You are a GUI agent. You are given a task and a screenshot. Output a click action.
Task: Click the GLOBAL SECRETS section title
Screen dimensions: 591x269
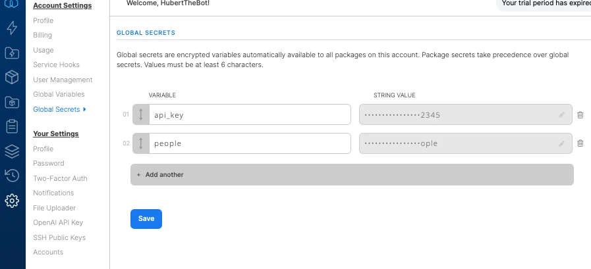pos(146,33)
